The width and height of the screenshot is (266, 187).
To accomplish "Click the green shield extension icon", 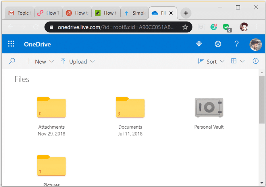I will 227,28.
